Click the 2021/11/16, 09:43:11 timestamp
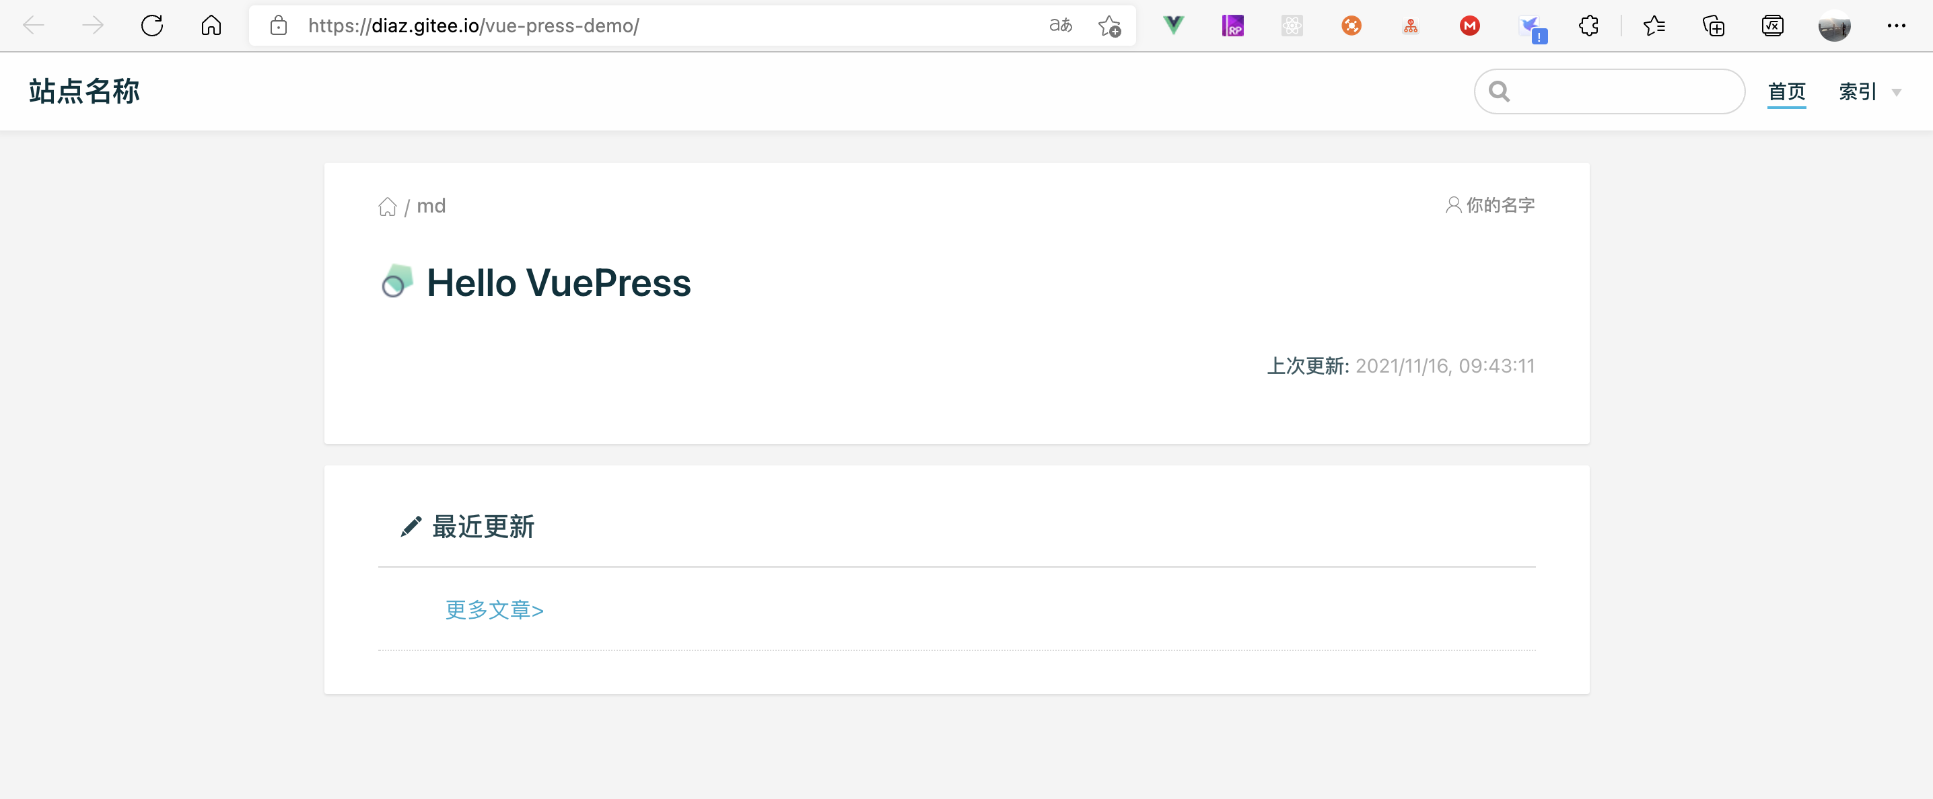Image resolution: width=1933 pixels, height=799 pixels. coord(1445,366)
